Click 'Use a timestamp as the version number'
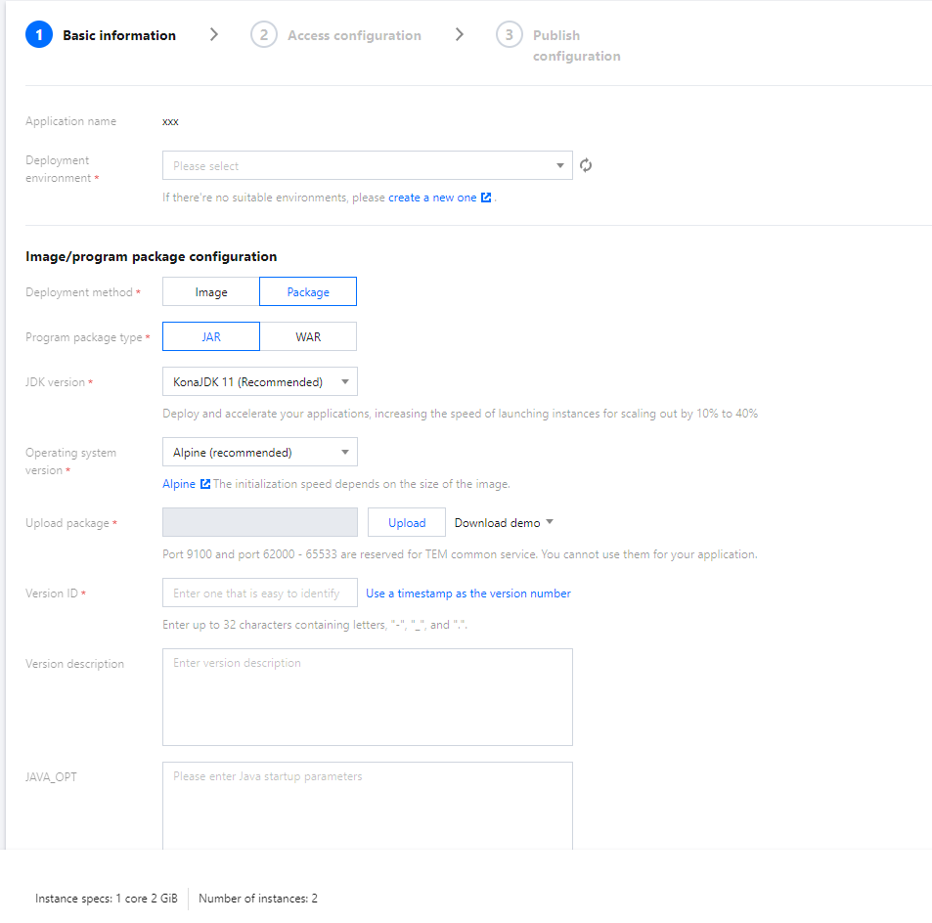The width and height of the screenshot is (932, 923). [468, 593]
